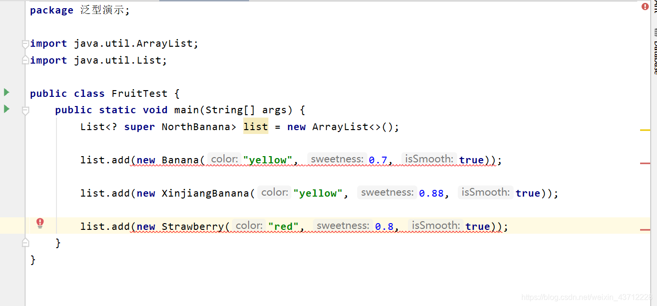This screenshot has height=306, width=657.
Task: Jump to error stripe for Strawberry line
Action: coord(645,230)
